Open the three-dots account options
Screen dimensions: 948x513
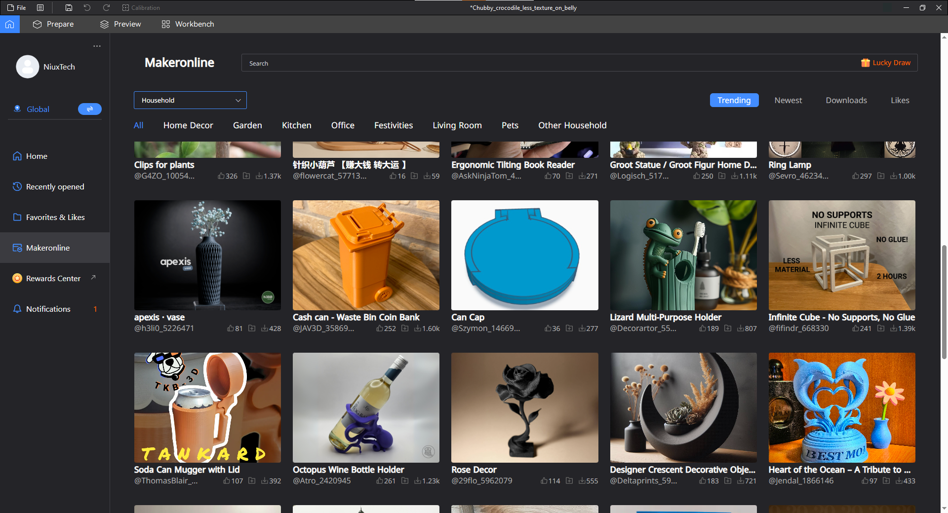[x=97, y=46]
